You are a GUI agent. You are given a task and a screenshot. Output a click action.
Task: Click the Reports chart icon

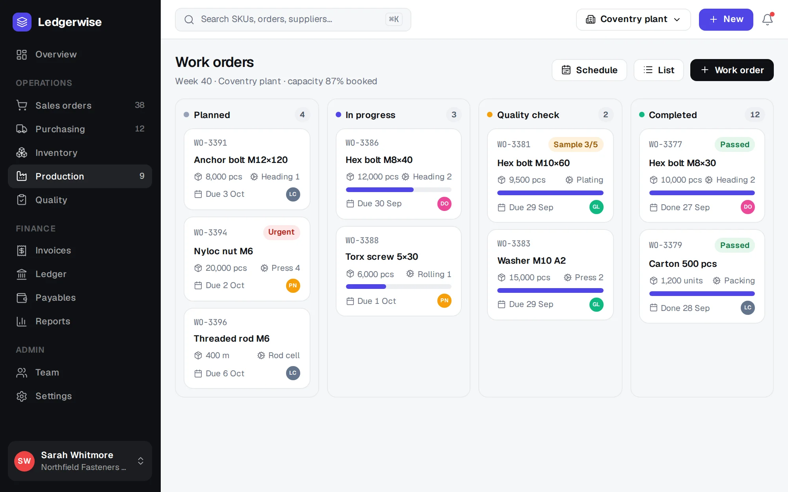point(22,321)
